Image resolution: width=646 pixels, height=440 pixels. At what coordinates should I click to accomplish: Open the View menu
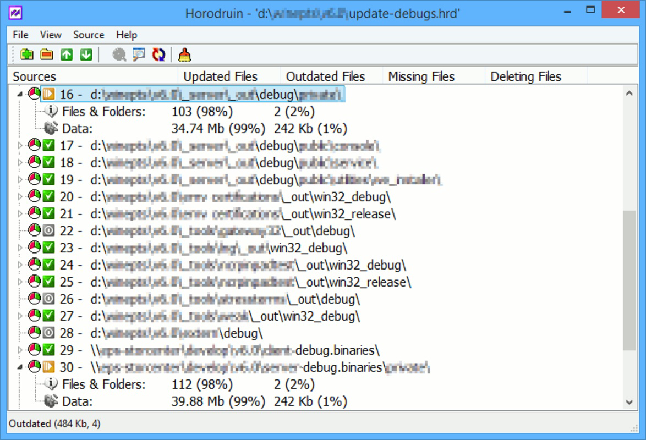(x=50, y=35)
